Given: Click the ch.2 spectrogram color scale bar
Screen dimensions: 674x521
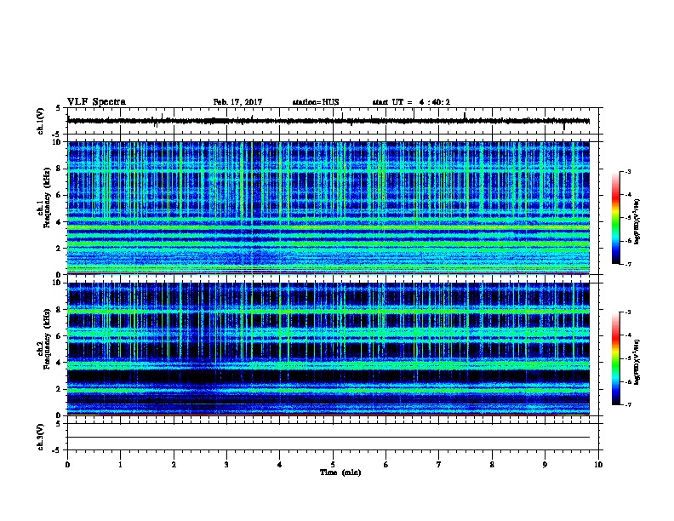Looking at the screenshot, I should pos(615,358).
